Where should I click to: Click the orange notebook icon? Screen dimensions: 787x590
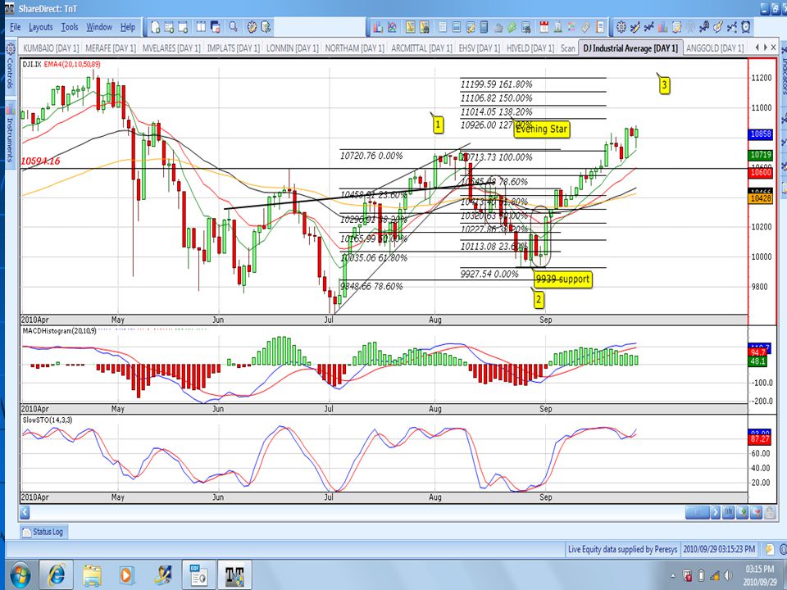599,27
